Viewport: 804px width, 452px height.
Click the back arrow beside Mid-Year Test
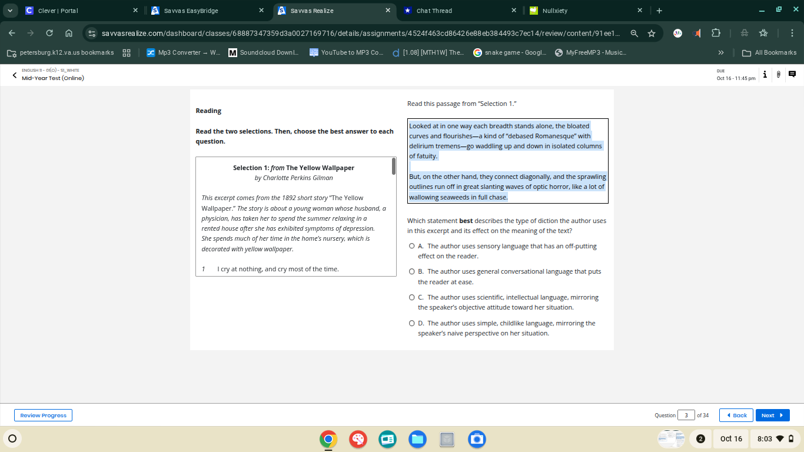pyautogui.click(x=14, y=75)
